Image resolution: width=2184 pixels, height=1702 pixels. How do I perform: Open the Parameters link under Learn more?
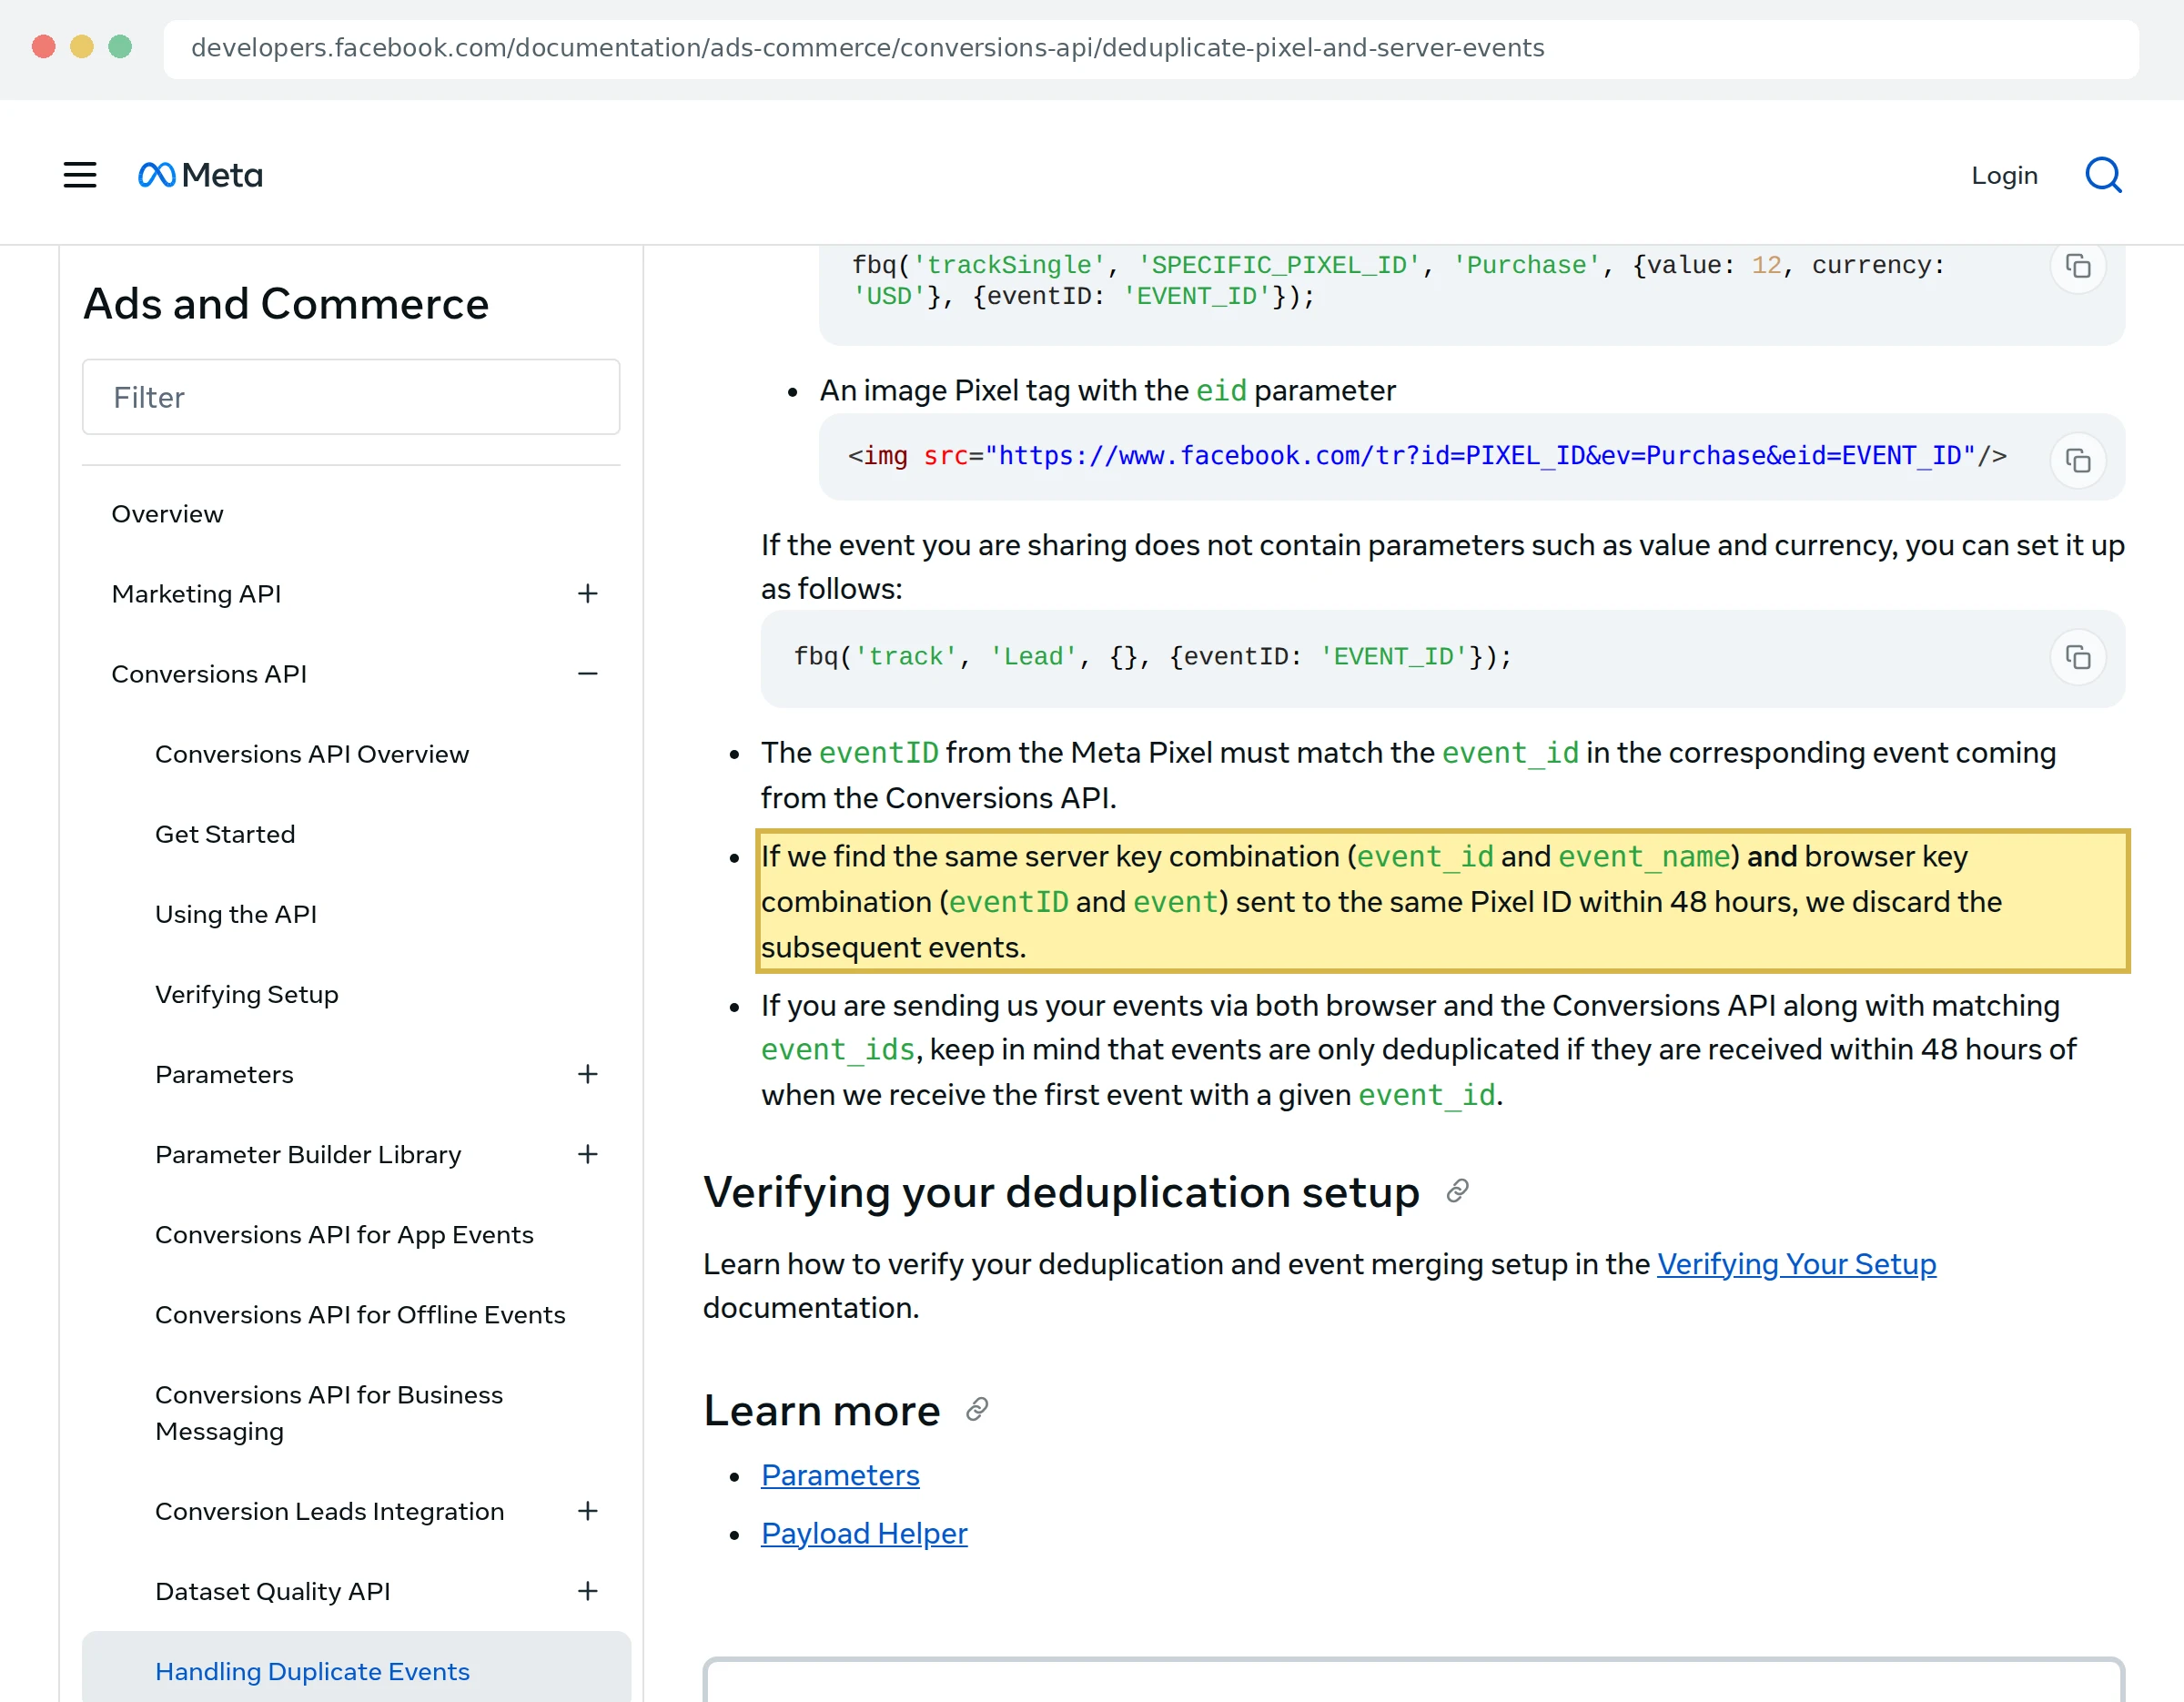840,1475
